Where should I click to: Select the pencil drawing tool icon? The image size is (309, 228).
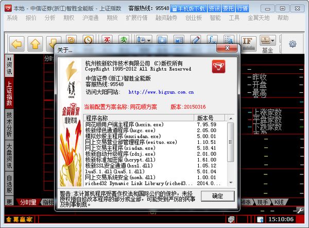195,40
